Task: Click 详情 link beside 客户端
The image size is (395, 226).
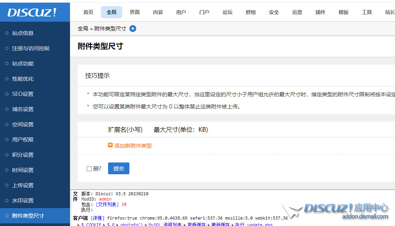Action: 97,218
